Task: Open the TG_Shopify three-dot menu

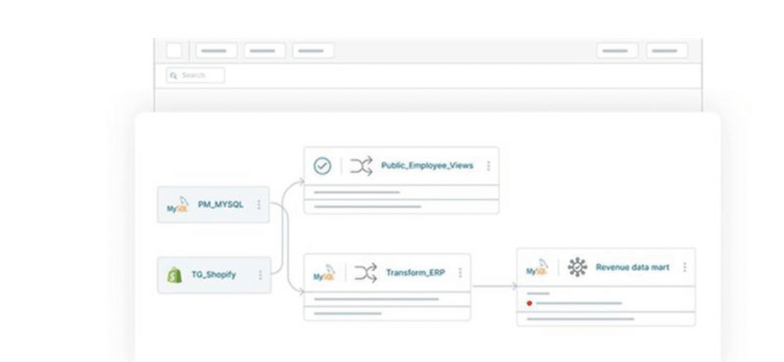Action: tap(260, 276)
